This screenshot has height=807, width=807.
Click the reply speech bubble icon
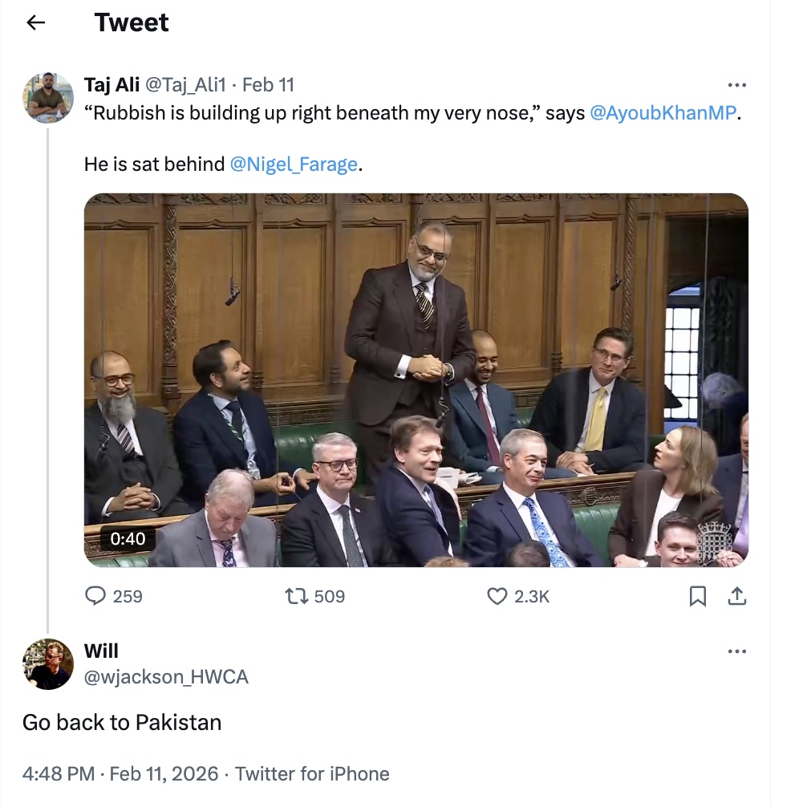[95, 596]
